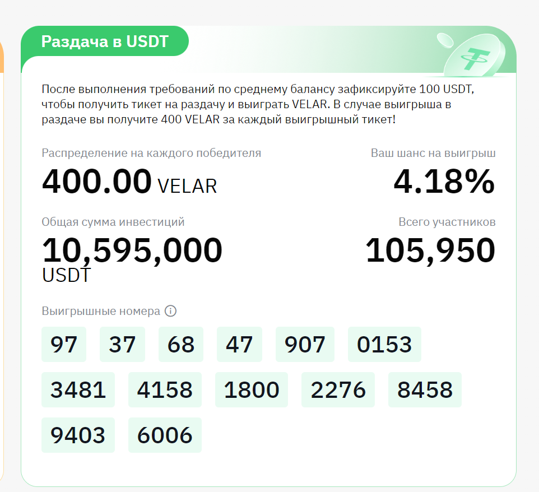This screenshot has width=539, height=492.
Task: Click winning number 6006
Action: pos(165,435)
